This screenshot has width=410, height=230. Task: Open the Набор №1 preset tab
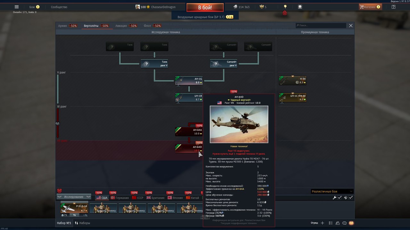64,223
